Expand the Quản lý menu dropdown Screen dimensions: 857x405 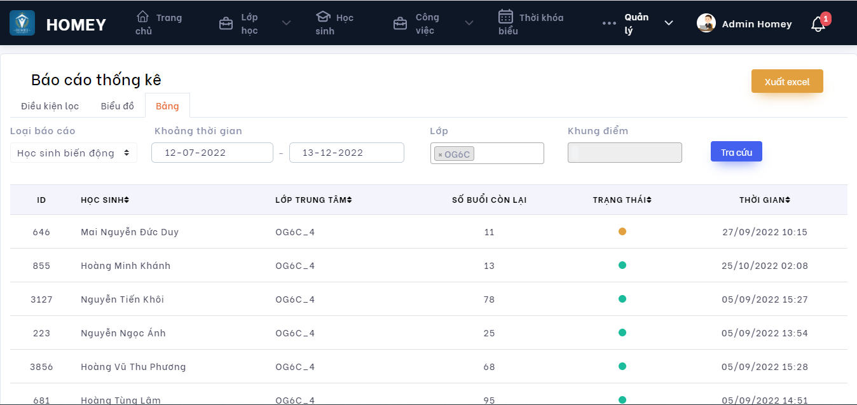tap(668, 24)
